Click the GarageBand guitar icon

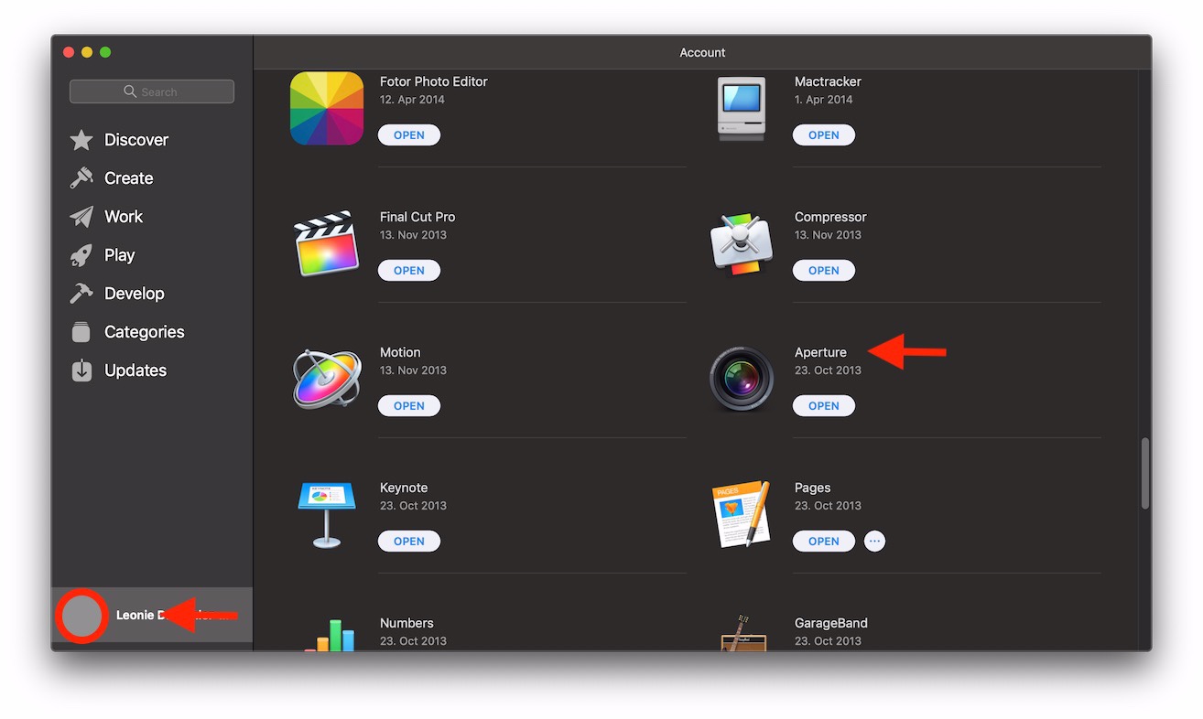pyautogui.click(x=742, y=633)
